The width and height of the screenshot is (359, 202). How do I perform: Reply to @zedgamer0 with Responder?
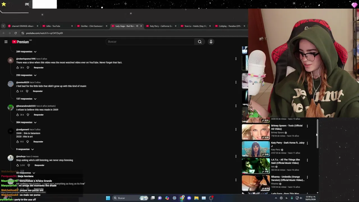38,142
